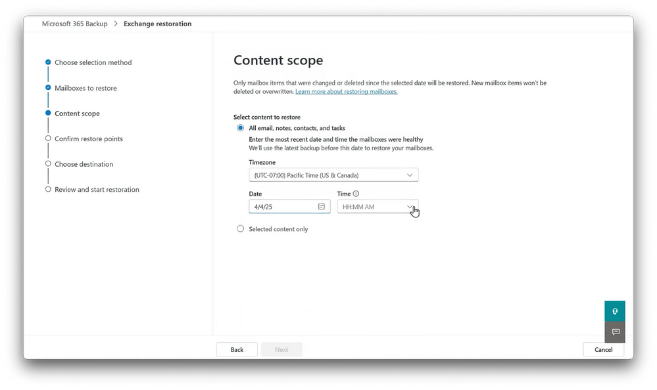Open the calendar date picker icon

coord(322,207)
